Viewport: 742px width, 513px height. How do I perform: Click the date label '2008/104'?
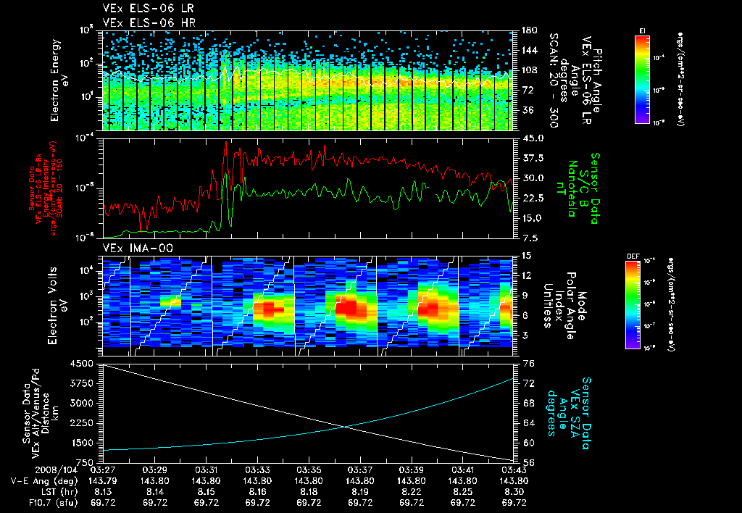pyautogui.click(x=57, y=470)
